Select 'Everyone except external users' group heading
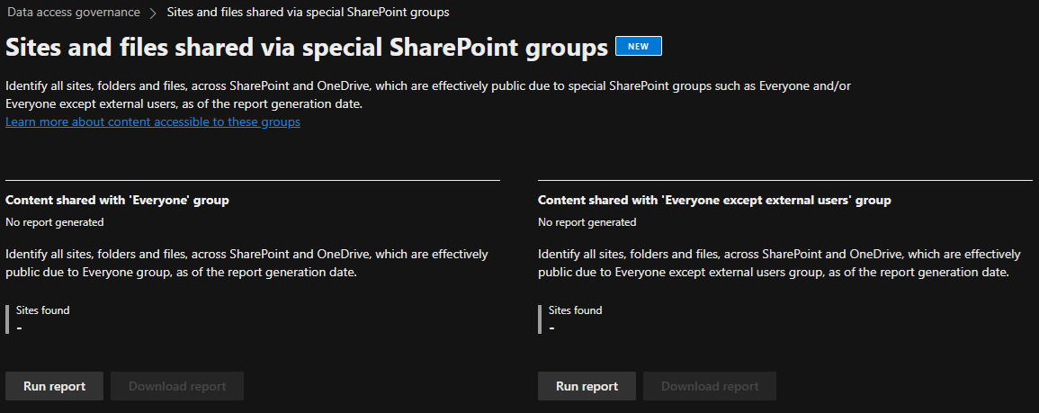Screen dimensions: 1039x413 click(714, 201)
